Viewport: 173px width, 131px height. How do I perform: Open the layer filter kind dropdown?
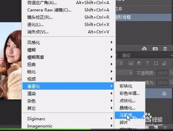(120, 63)
